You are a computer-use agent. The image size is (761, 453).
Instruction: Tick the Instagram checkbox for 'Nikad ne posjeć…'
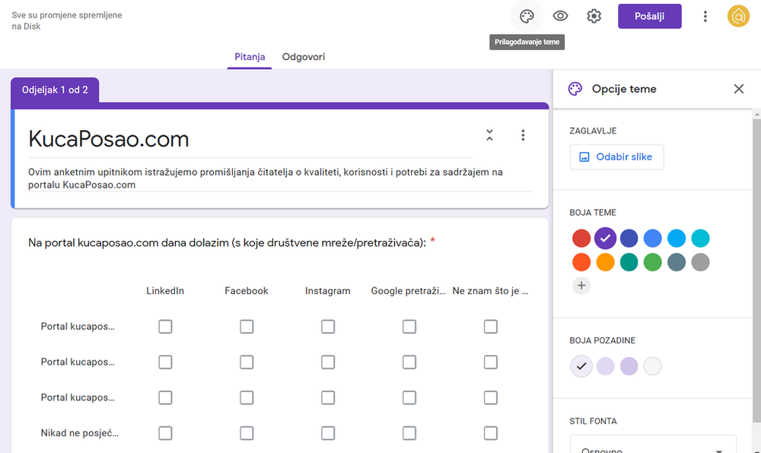(x=328, y=432)
